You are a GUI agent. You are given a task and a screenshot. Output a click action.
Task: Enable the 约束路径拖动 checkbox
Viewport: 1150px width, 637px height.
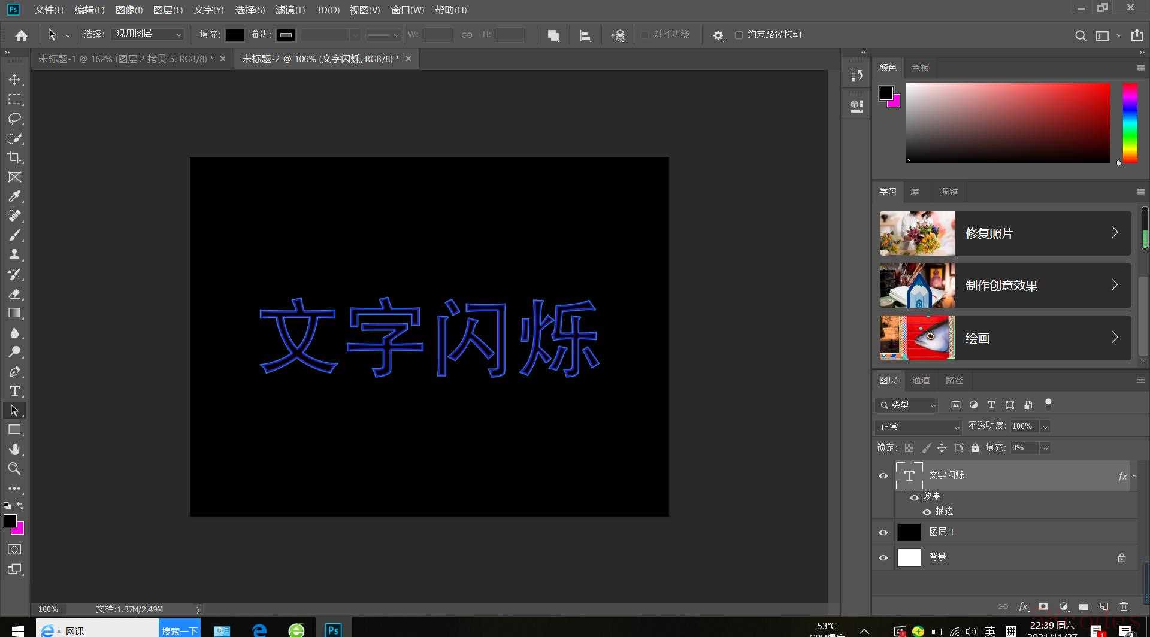click(739, 35)
